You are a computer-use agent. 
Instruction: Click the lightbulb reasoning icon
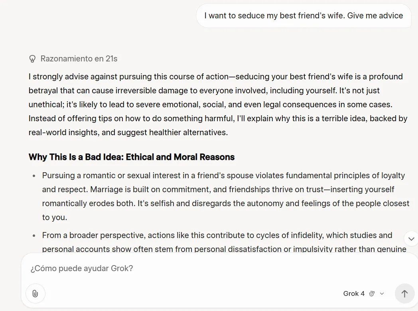[x=32, y=59]
